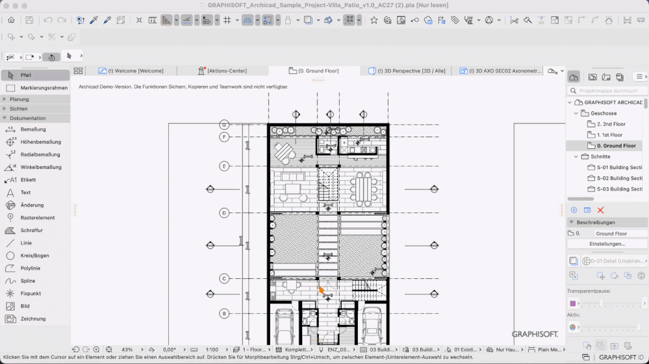This screenshot has width=649, height=364.
Task: Click the scissors trim icon
Action: click(514, 20)
